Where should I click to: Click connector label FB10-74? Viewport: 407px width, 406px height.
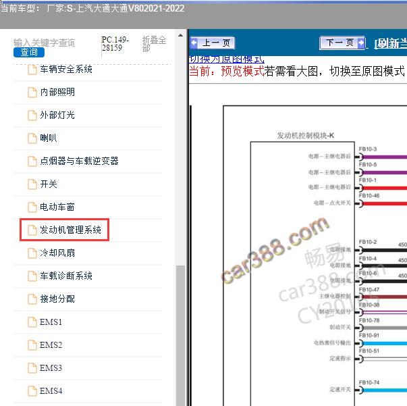point(369,382)
